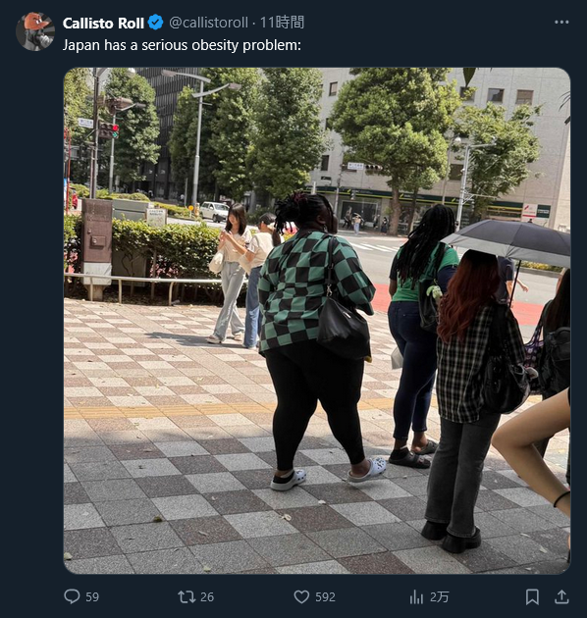Bookmark this post

coord(532,596)
